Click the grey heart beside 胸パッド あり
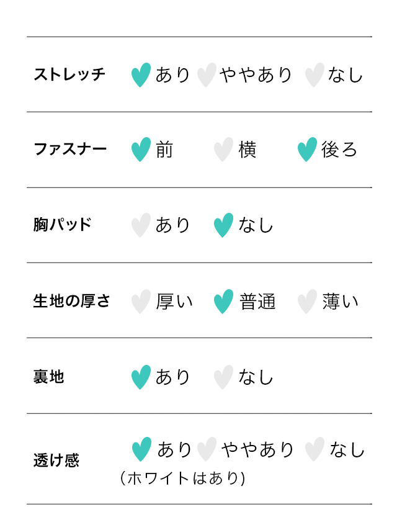This screenshot has height=530, width=397. click(x=141, y=225)
